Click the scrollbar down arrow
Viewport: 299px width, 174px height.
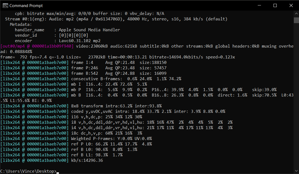pyautogui.click(x=296, y=170)
